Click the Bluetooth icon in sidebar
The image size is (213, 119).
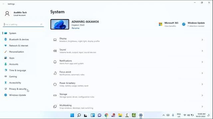6,39
